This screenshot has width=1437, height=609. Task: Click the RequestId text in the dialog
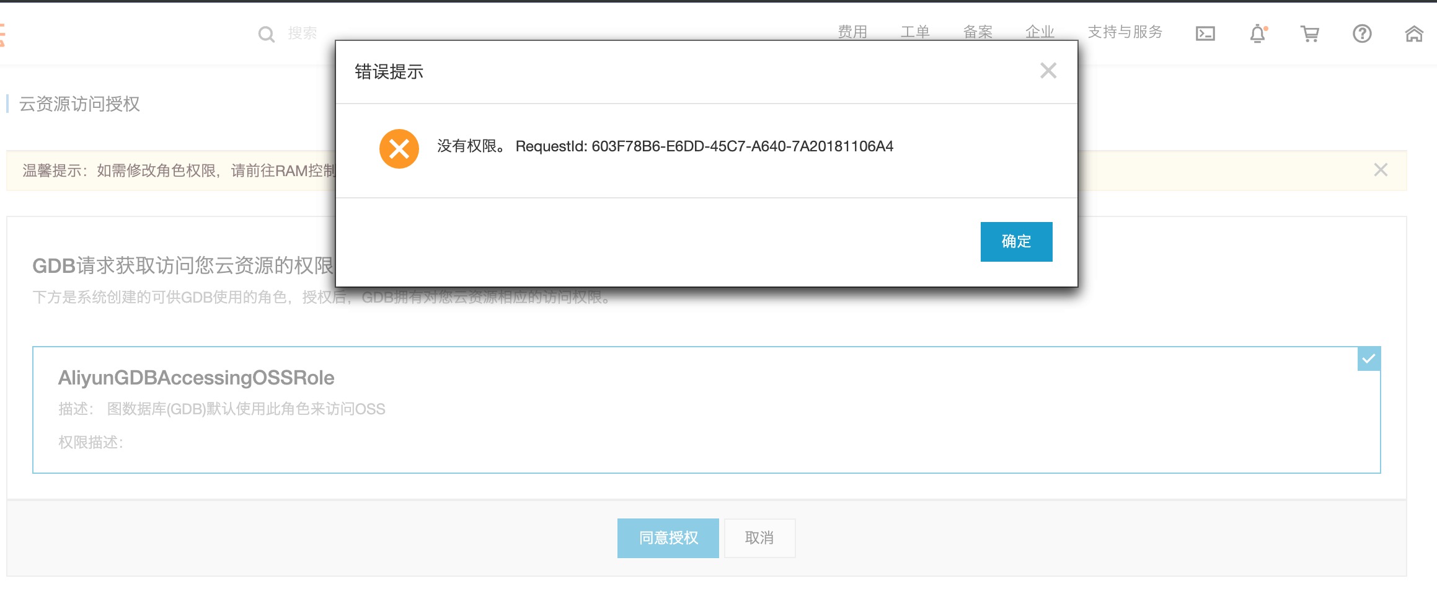(704, 146)
